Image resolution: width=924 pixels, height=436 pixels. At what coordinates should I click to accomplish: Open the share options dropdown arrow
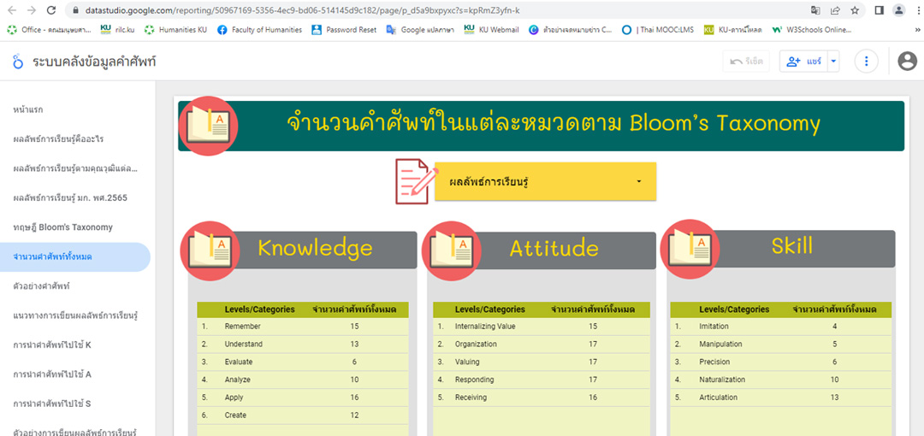[x=833, y=61]
